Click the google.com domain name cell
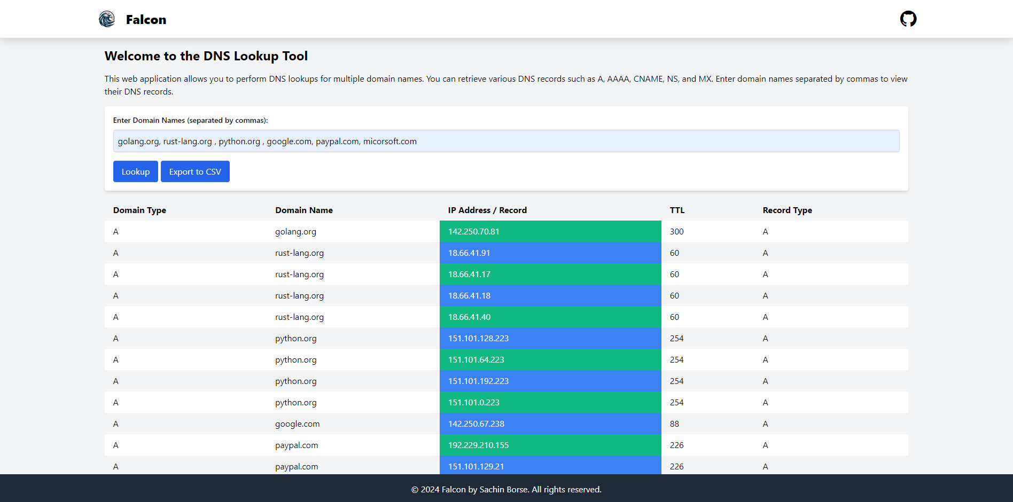This screenshot has height=502, width=1013. click(x=297, y=424)
